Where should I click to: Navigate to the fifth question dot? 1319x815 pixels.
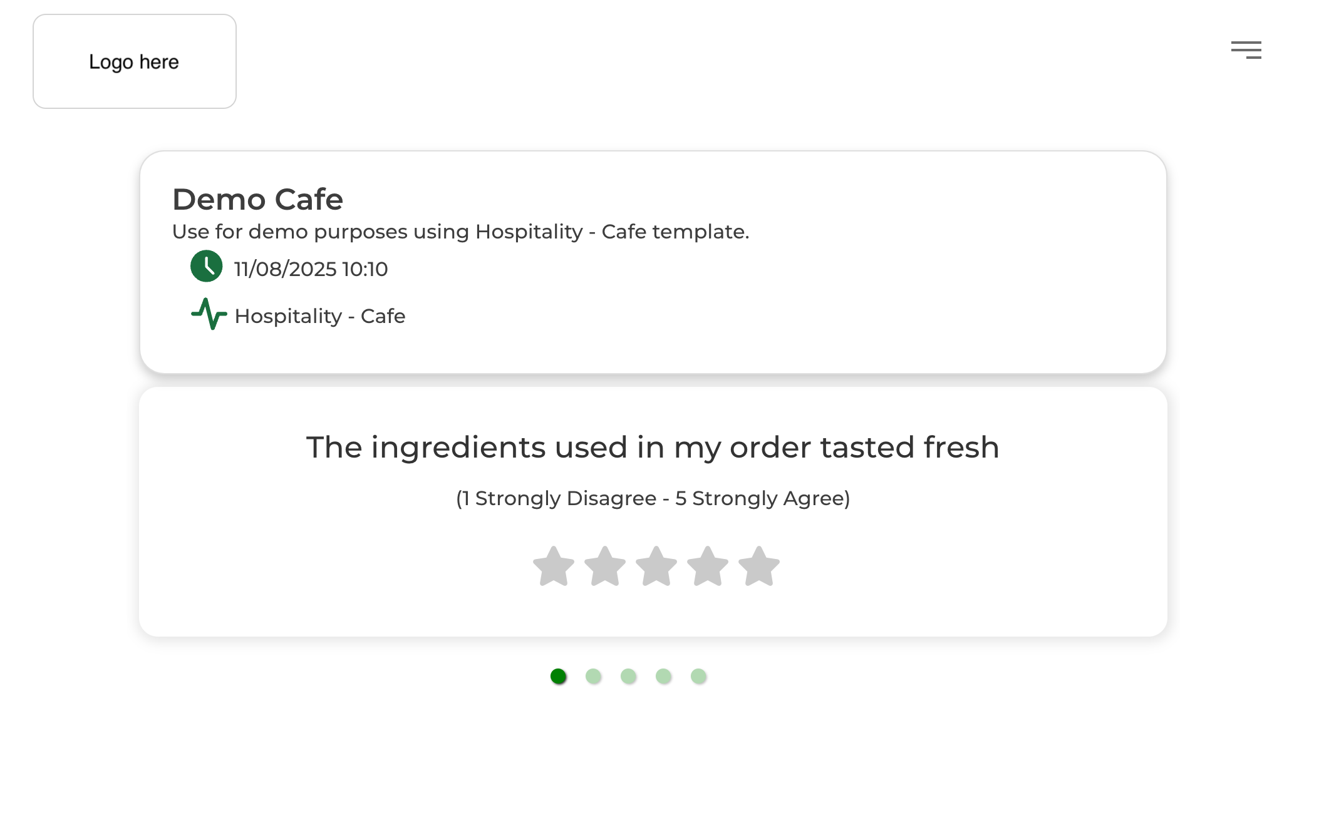(x=699, y=676)
